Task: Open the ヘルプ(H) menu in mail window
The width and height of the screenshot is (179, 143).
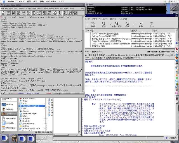Action: 123,19
